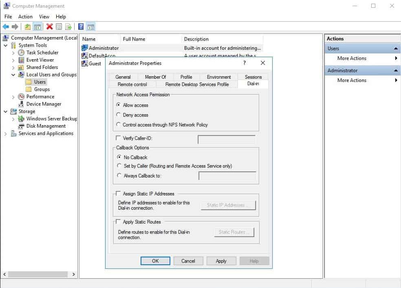
Task: Click the Task Scheduler clock icon
Action: [x=21, y=53]
